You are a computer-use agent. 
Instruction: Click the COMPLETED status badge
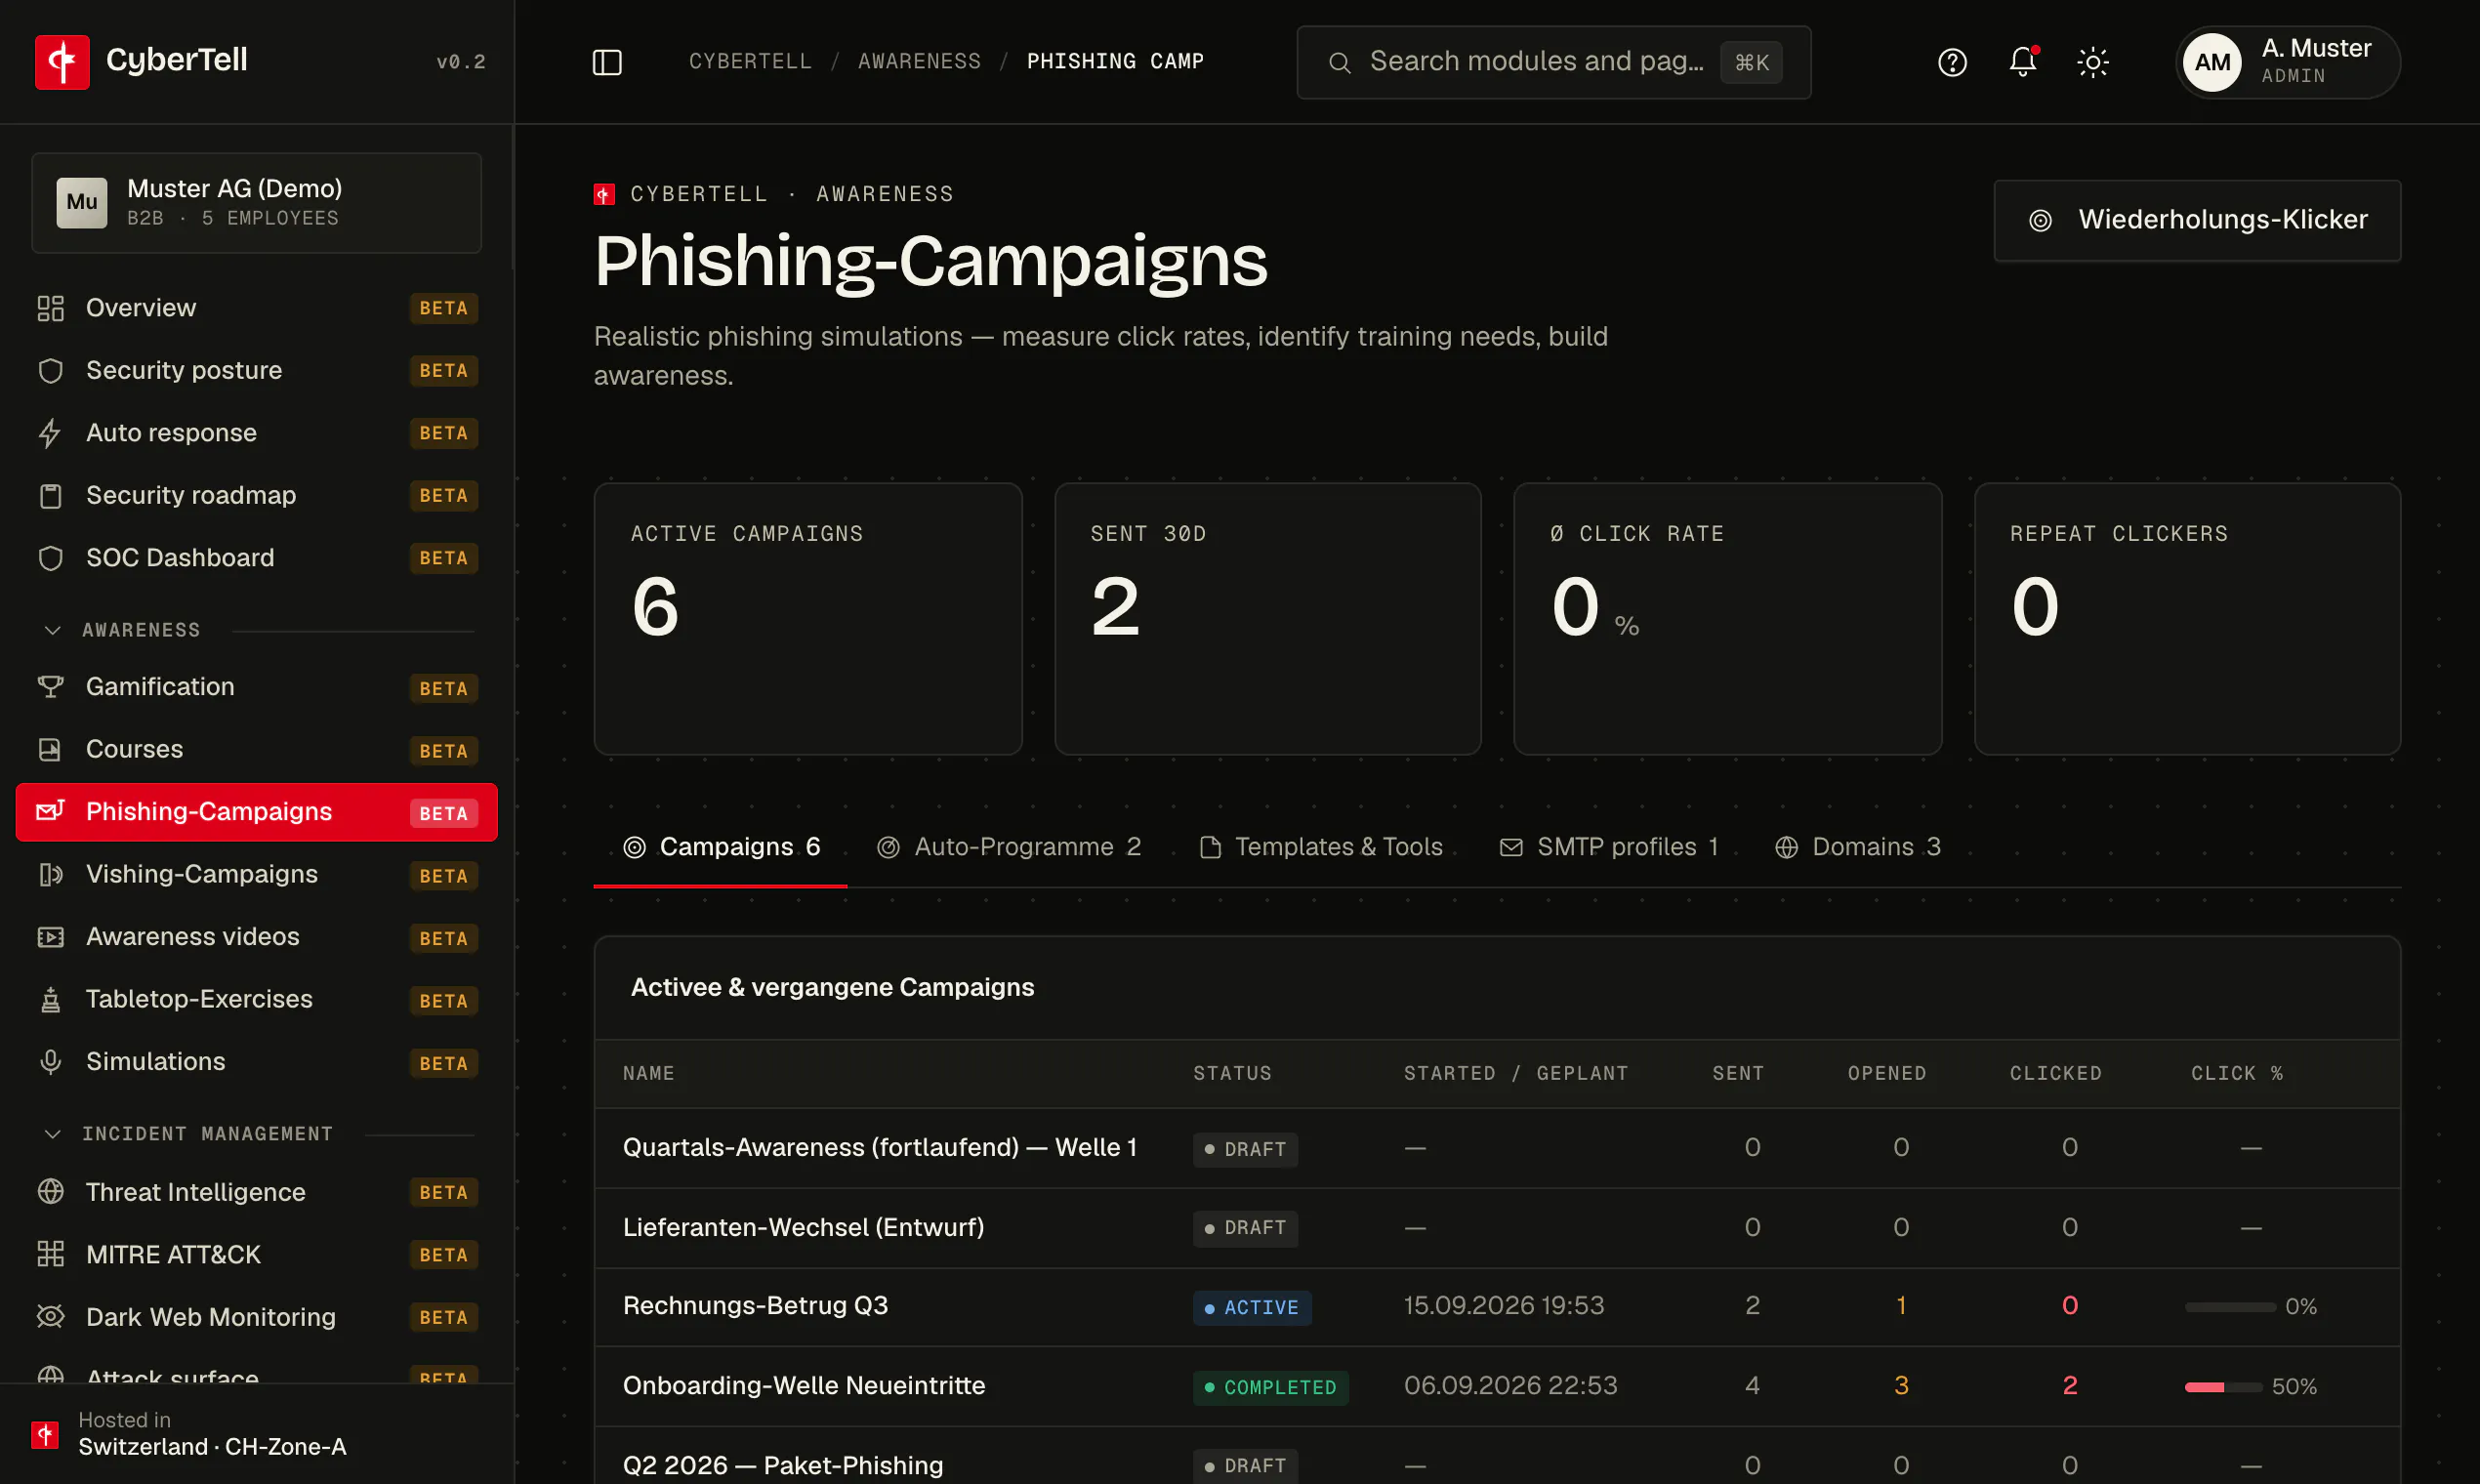point(1270,1388)
